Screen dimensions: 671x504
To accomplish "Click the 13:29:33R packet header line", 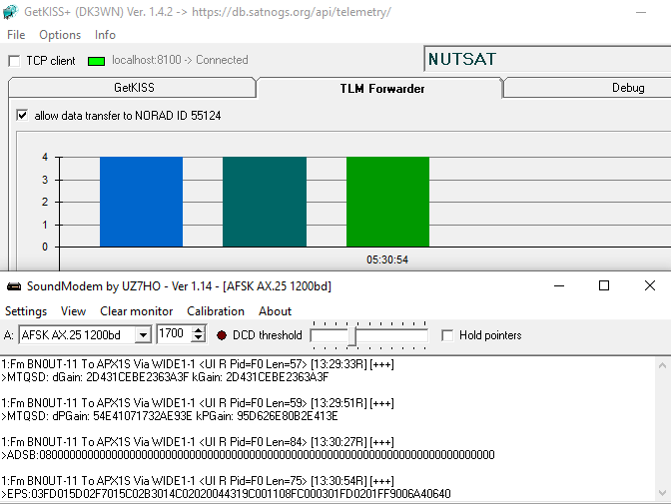I will coord(198,364).
